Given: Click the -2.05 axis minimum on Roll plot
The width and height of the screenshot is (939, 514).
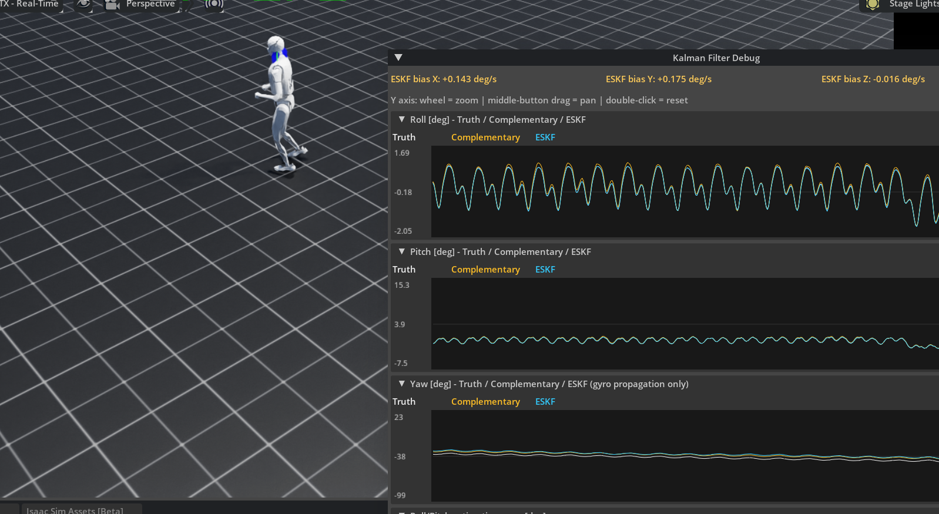Looking at the screenshot, I should pos(403,231).
